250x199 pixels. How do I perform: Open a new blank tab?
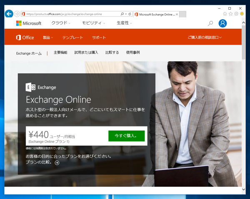tap(183, 14)
